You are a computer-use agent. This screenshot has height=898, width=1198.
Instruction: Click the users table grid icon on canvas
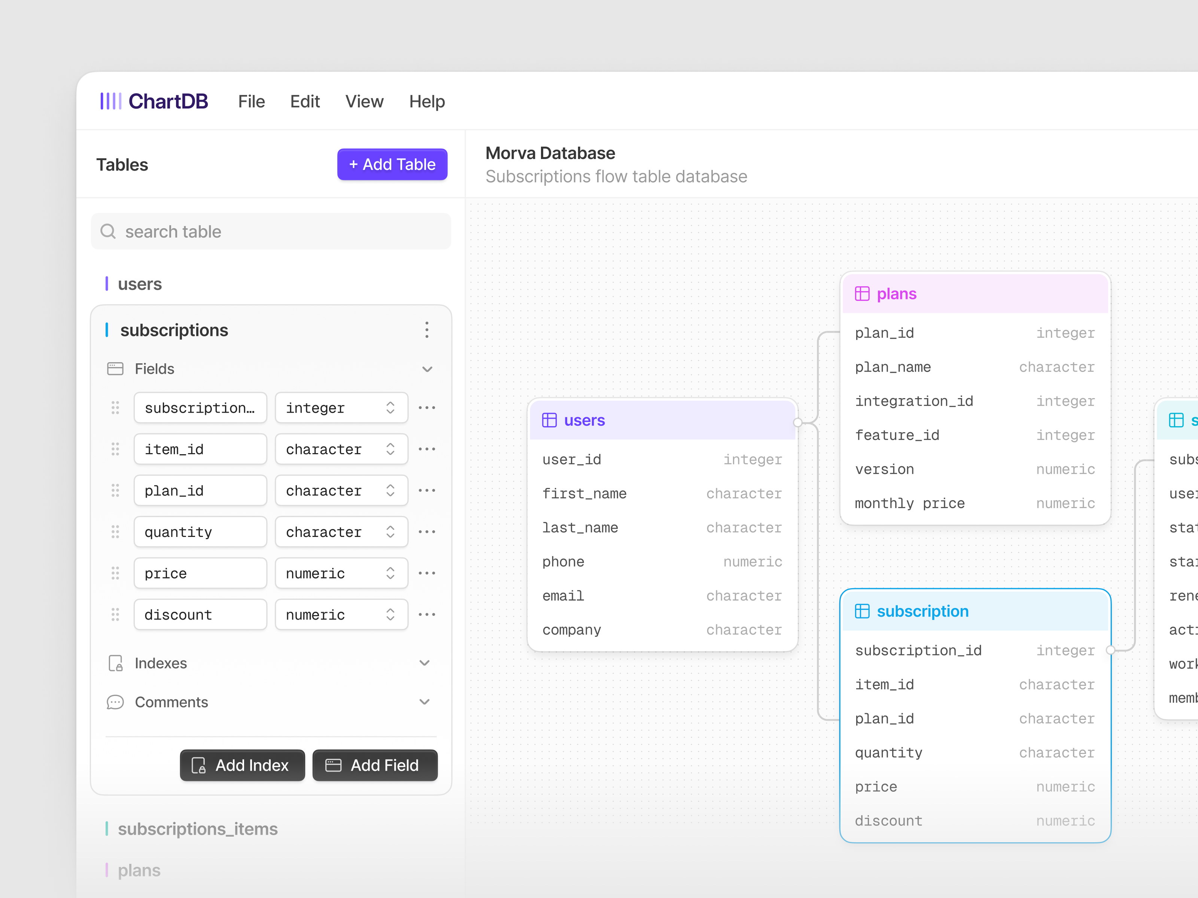click(x=549, y=420)
